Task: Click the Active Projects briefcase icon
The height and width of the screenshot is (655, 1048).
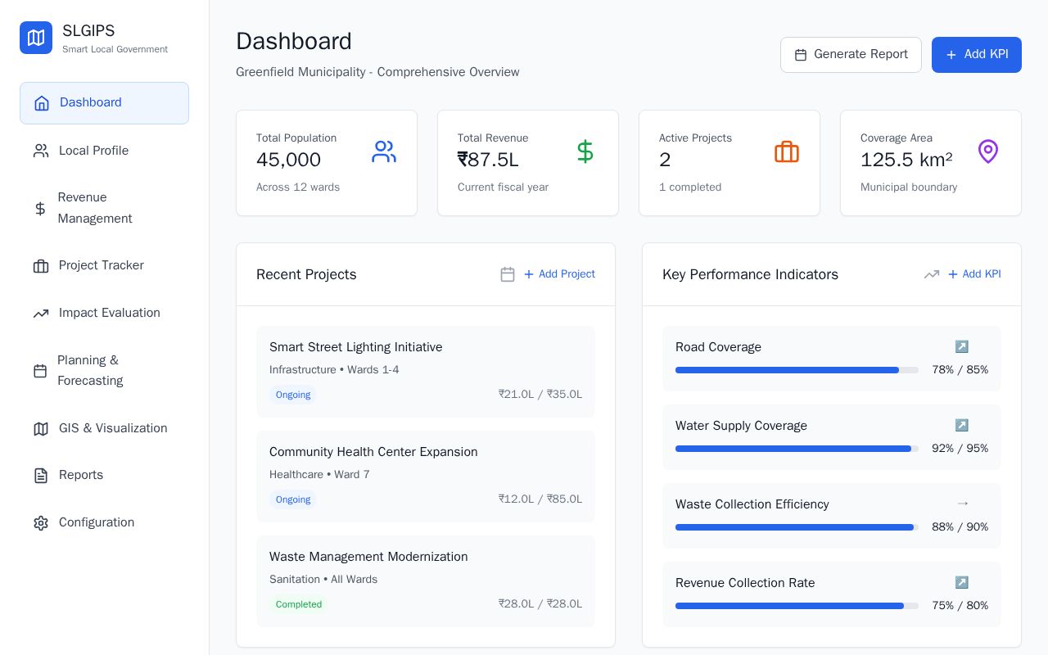Action: click(x=787, y=151)
